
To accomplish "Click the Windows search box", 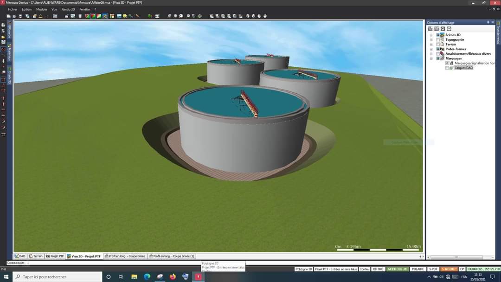I will pyautogui.click(x=58, y=276).
